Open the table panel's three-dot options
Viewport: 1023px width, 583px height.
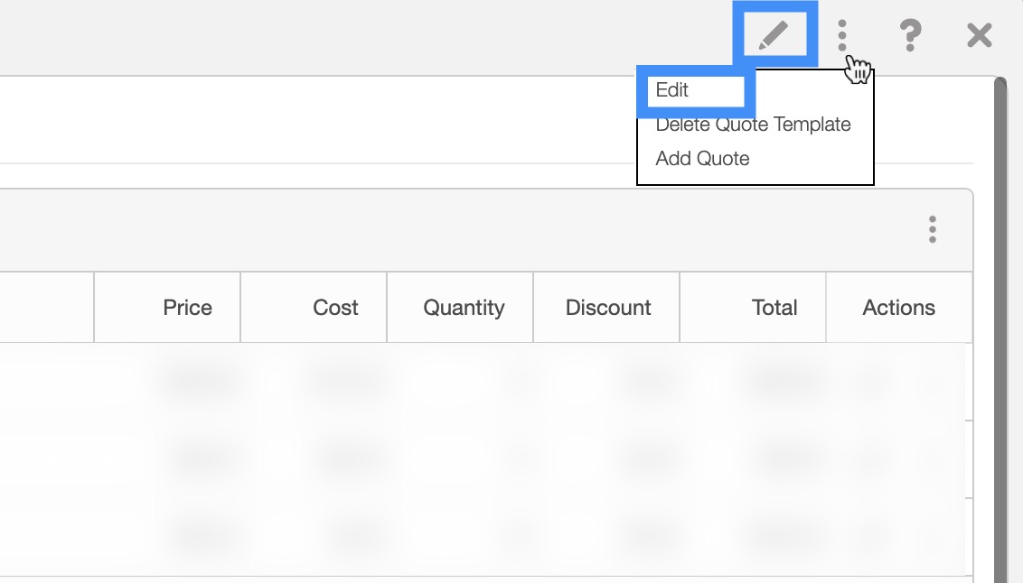pyautogui.click(x=933, y=229)
